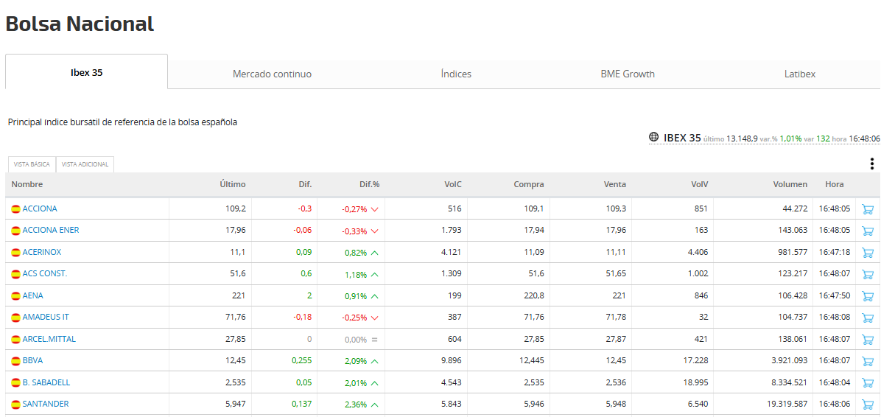Image resolution: width=881 pixels, height=417 pixels.
Task: Sort by Volumen column header
Action: (790, 184)
